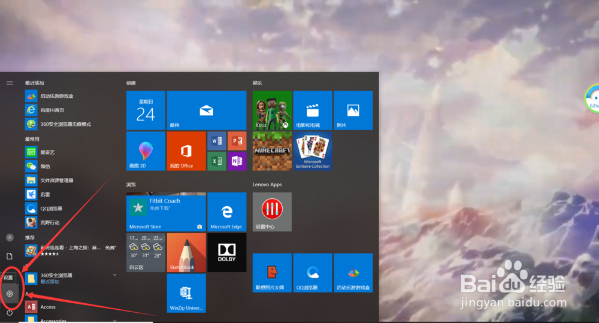This screenshot has width=599, height=323.
Task: Expand the 360安全浏览器 folder chevron
Action: click(x=114, y=275)
